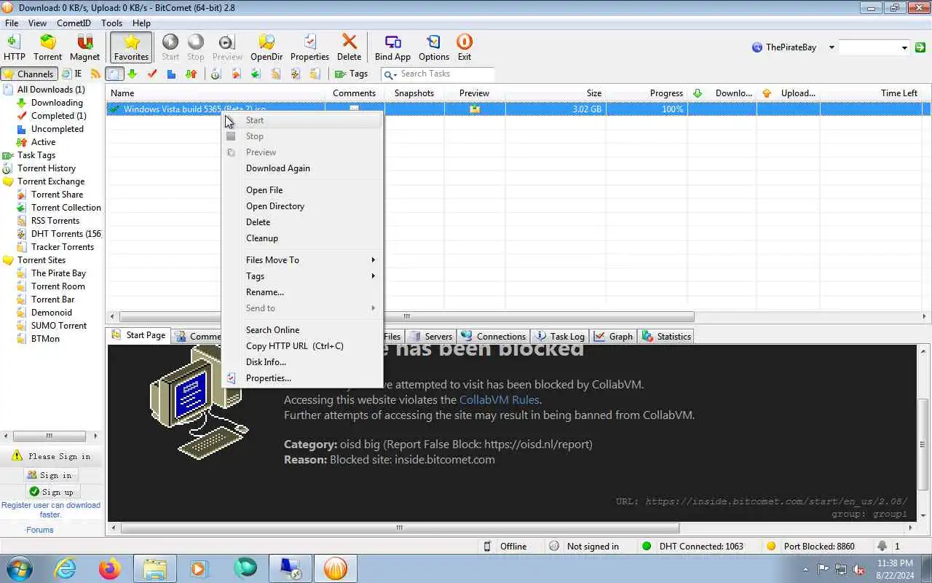Open the CometID menu
The width and height of the screenshot is (932, 583).
[74, 23]
